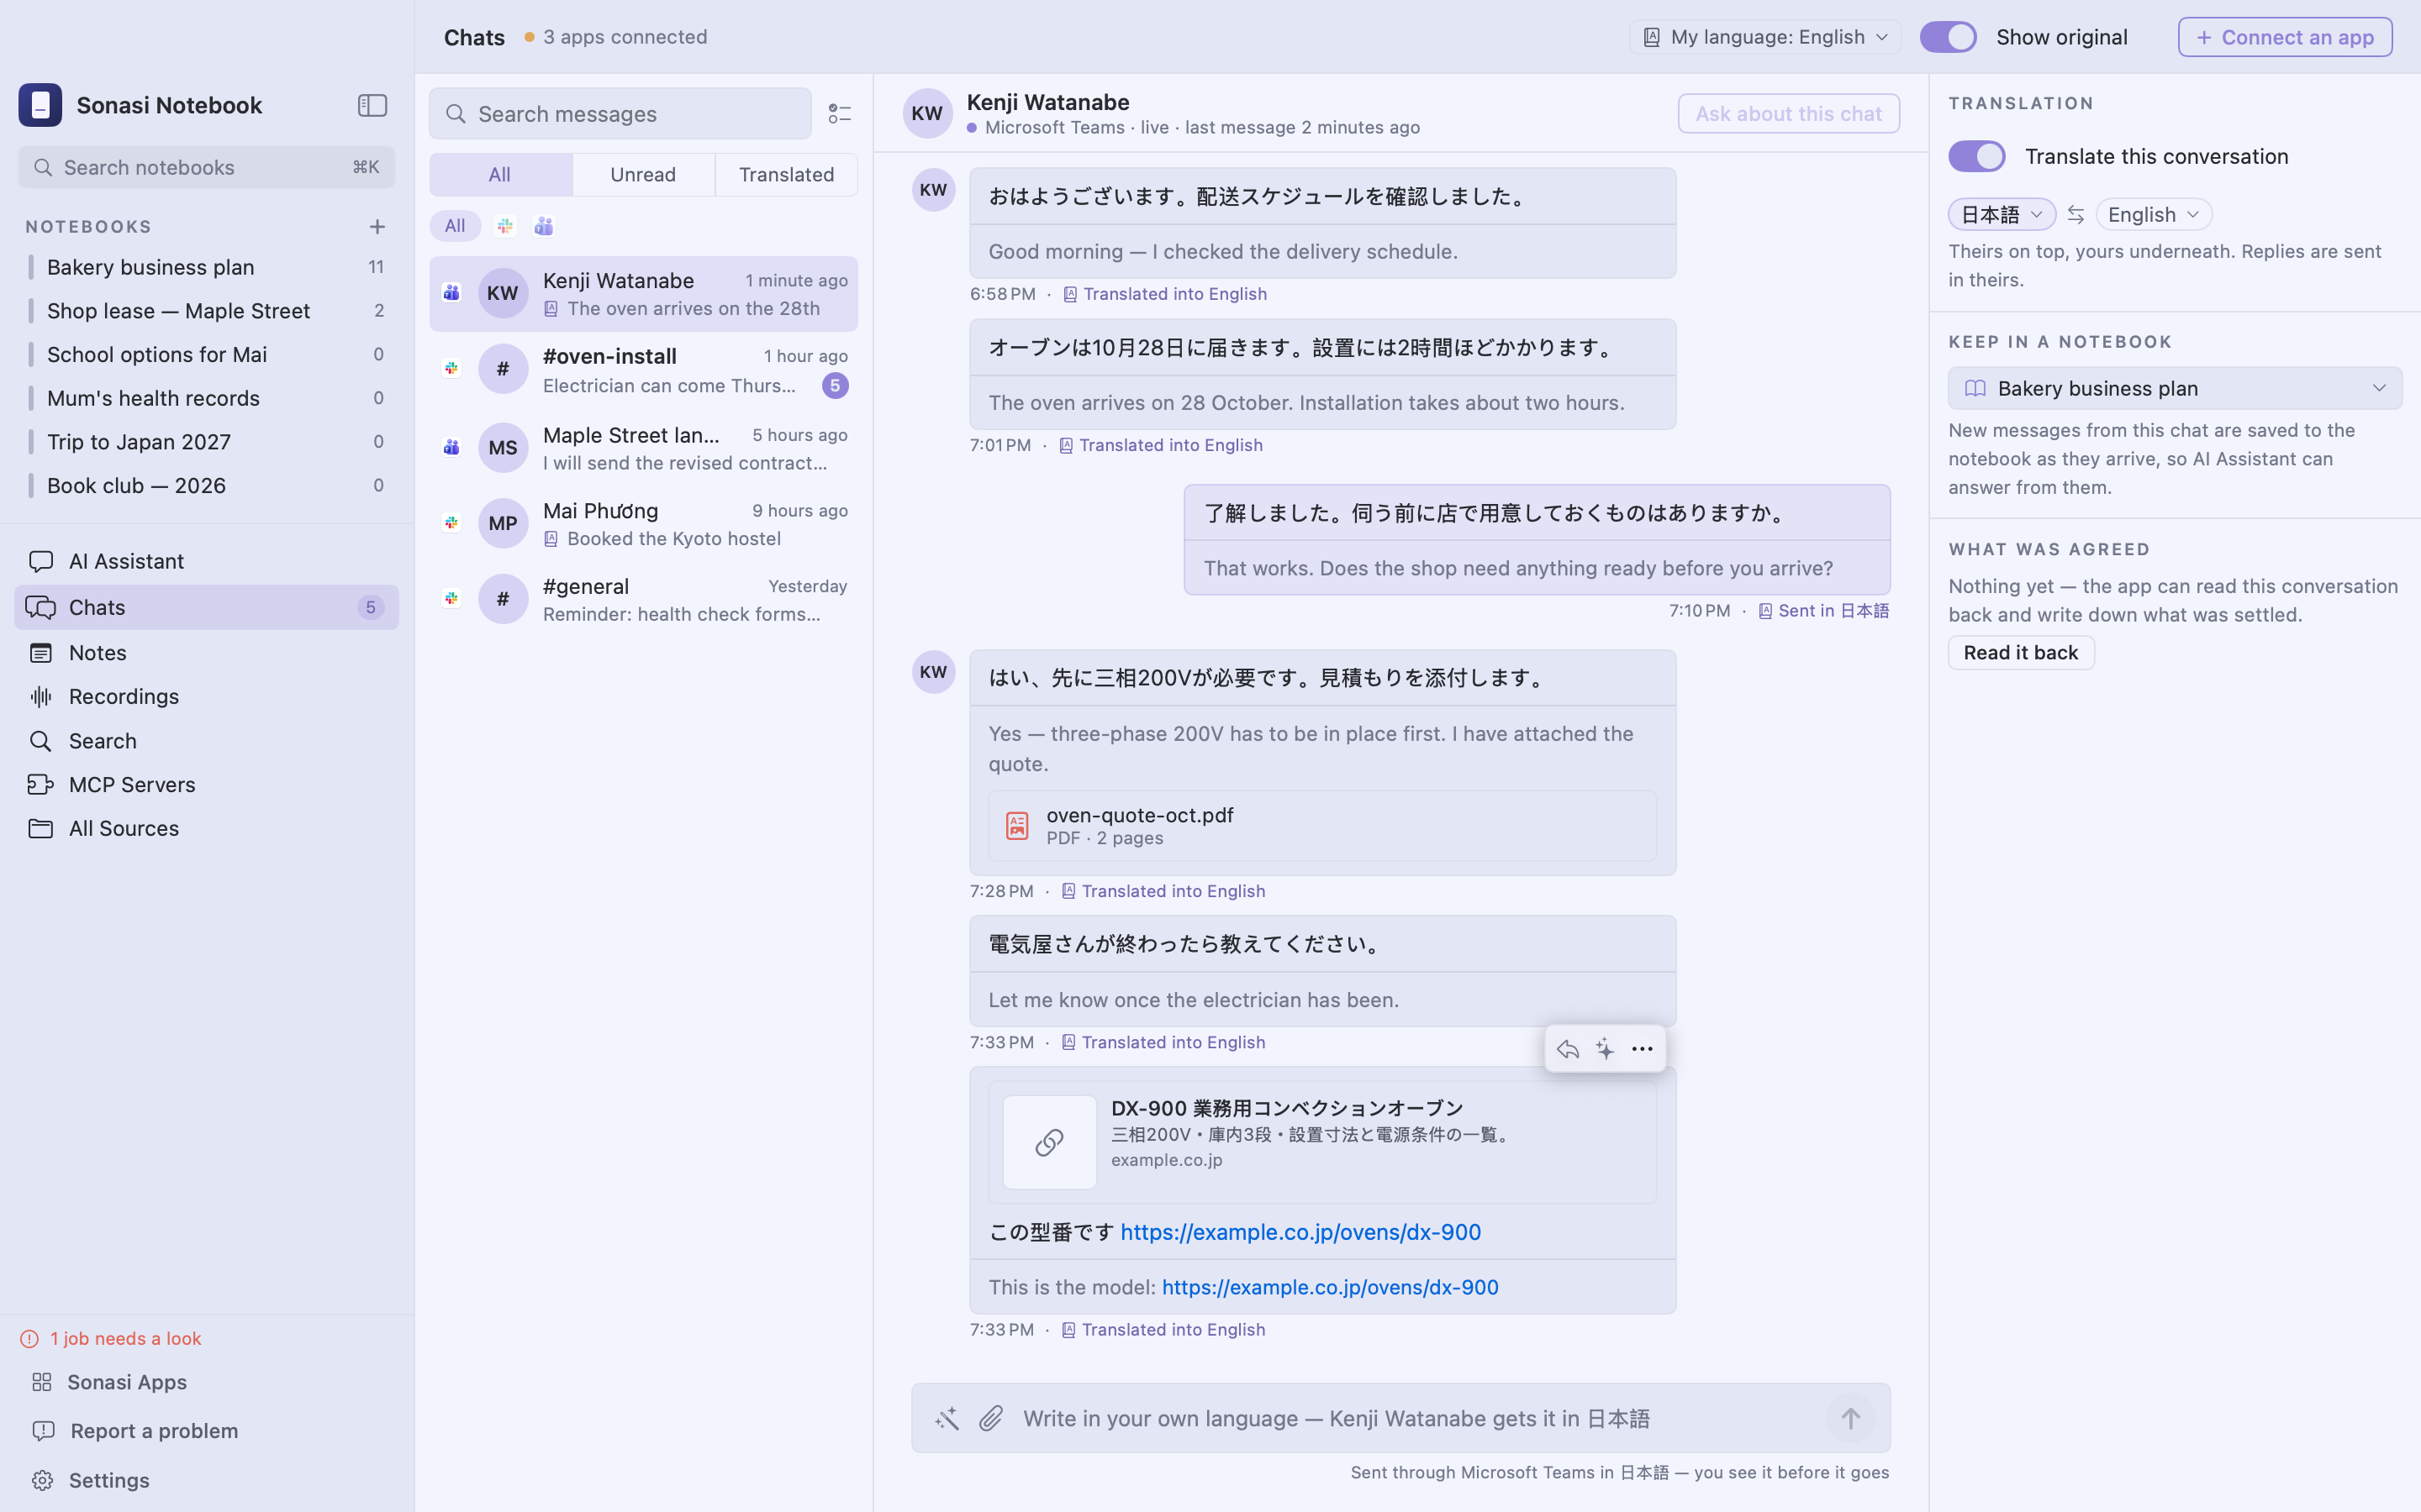Open All Sources folder

point(206,829)
